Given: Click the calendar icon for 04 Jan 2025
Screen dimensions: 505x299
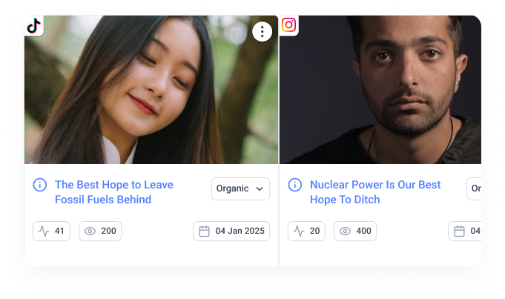Looking at the screenshot, I should 204,231.
